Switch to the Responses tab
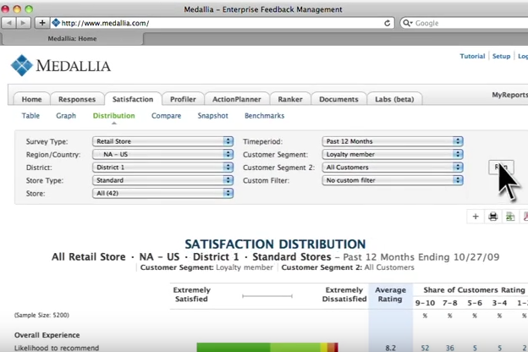This screenshot has height=352, width=528. 77,99
